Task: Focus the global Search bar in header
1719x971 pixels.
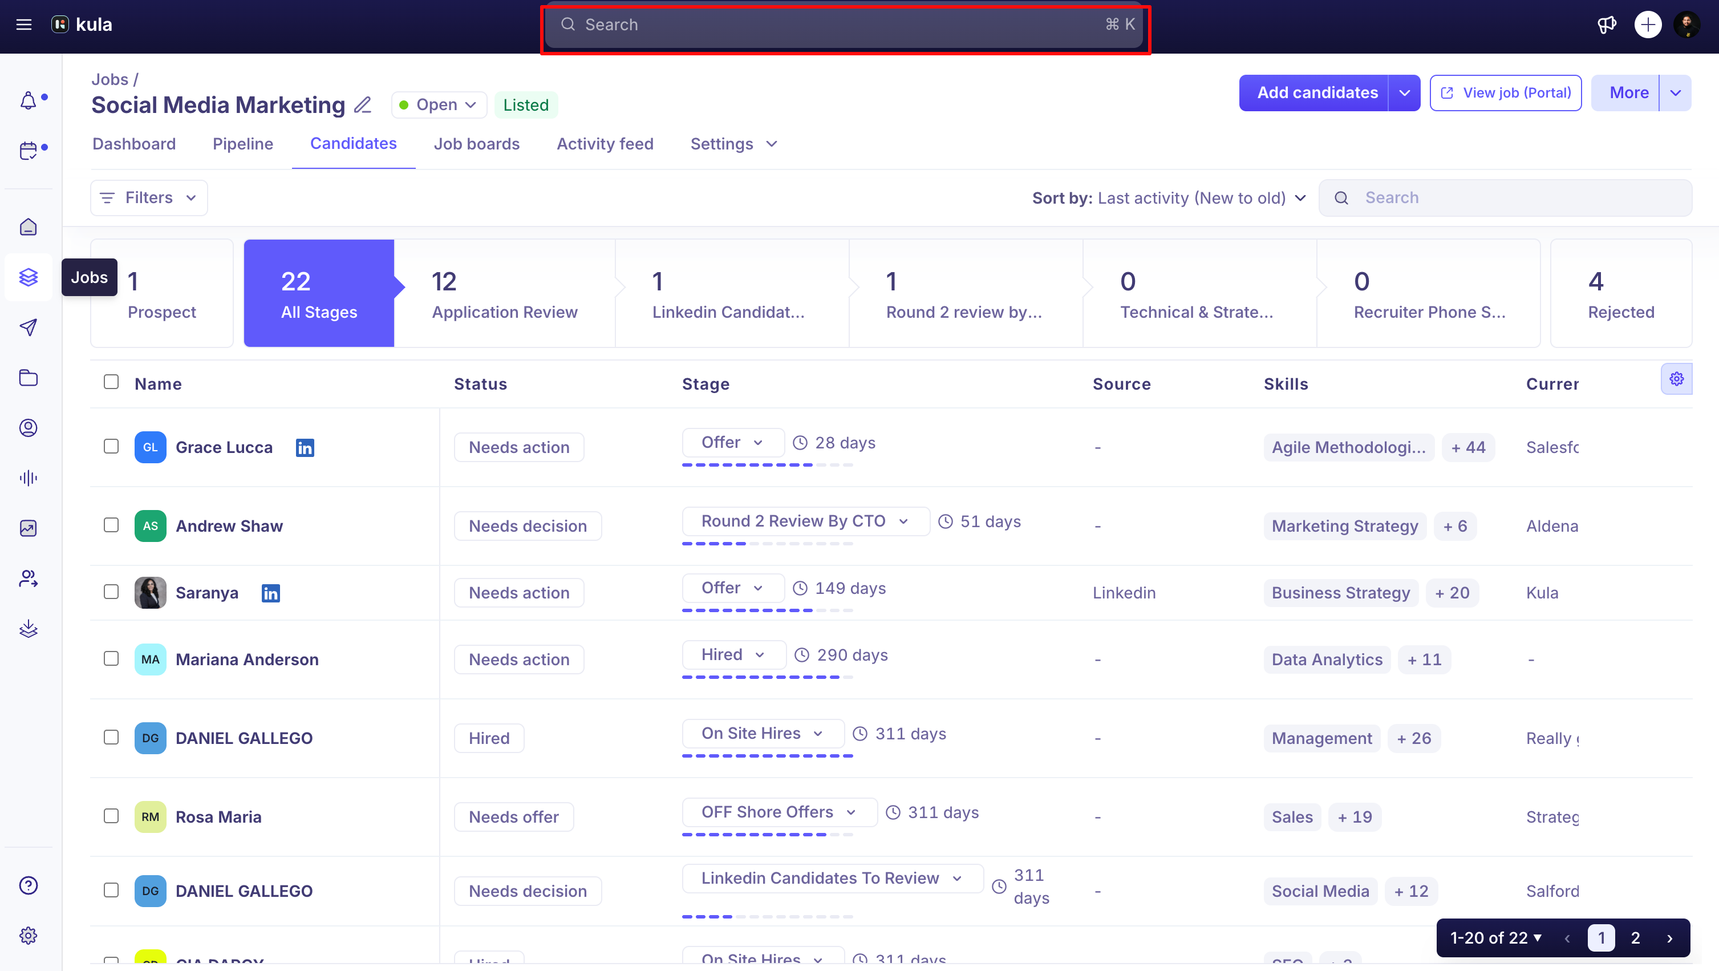Action: coord(845,25)
